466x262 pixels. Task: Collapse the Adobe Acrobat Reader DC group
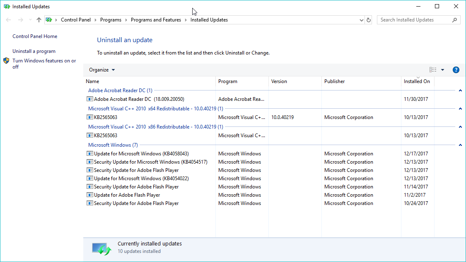point(460,91)
